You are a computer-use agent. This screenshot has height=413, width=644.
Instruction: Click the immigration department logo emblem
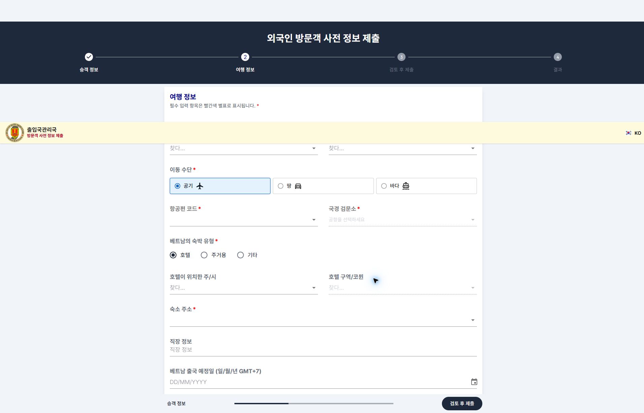click(15, 133)
